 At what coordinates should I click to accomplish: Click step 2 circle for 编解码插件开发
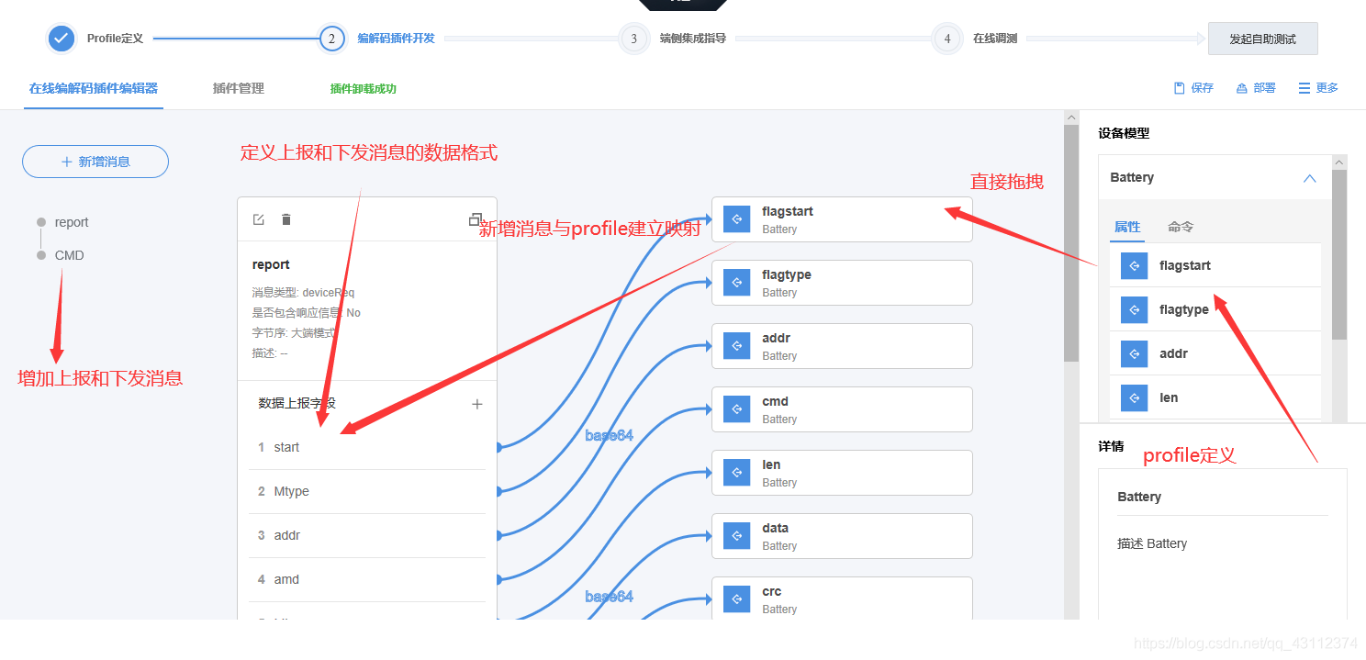pos(332,39)
